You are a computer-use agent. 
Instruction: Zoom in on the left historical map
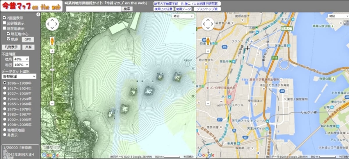click(52, 51)
